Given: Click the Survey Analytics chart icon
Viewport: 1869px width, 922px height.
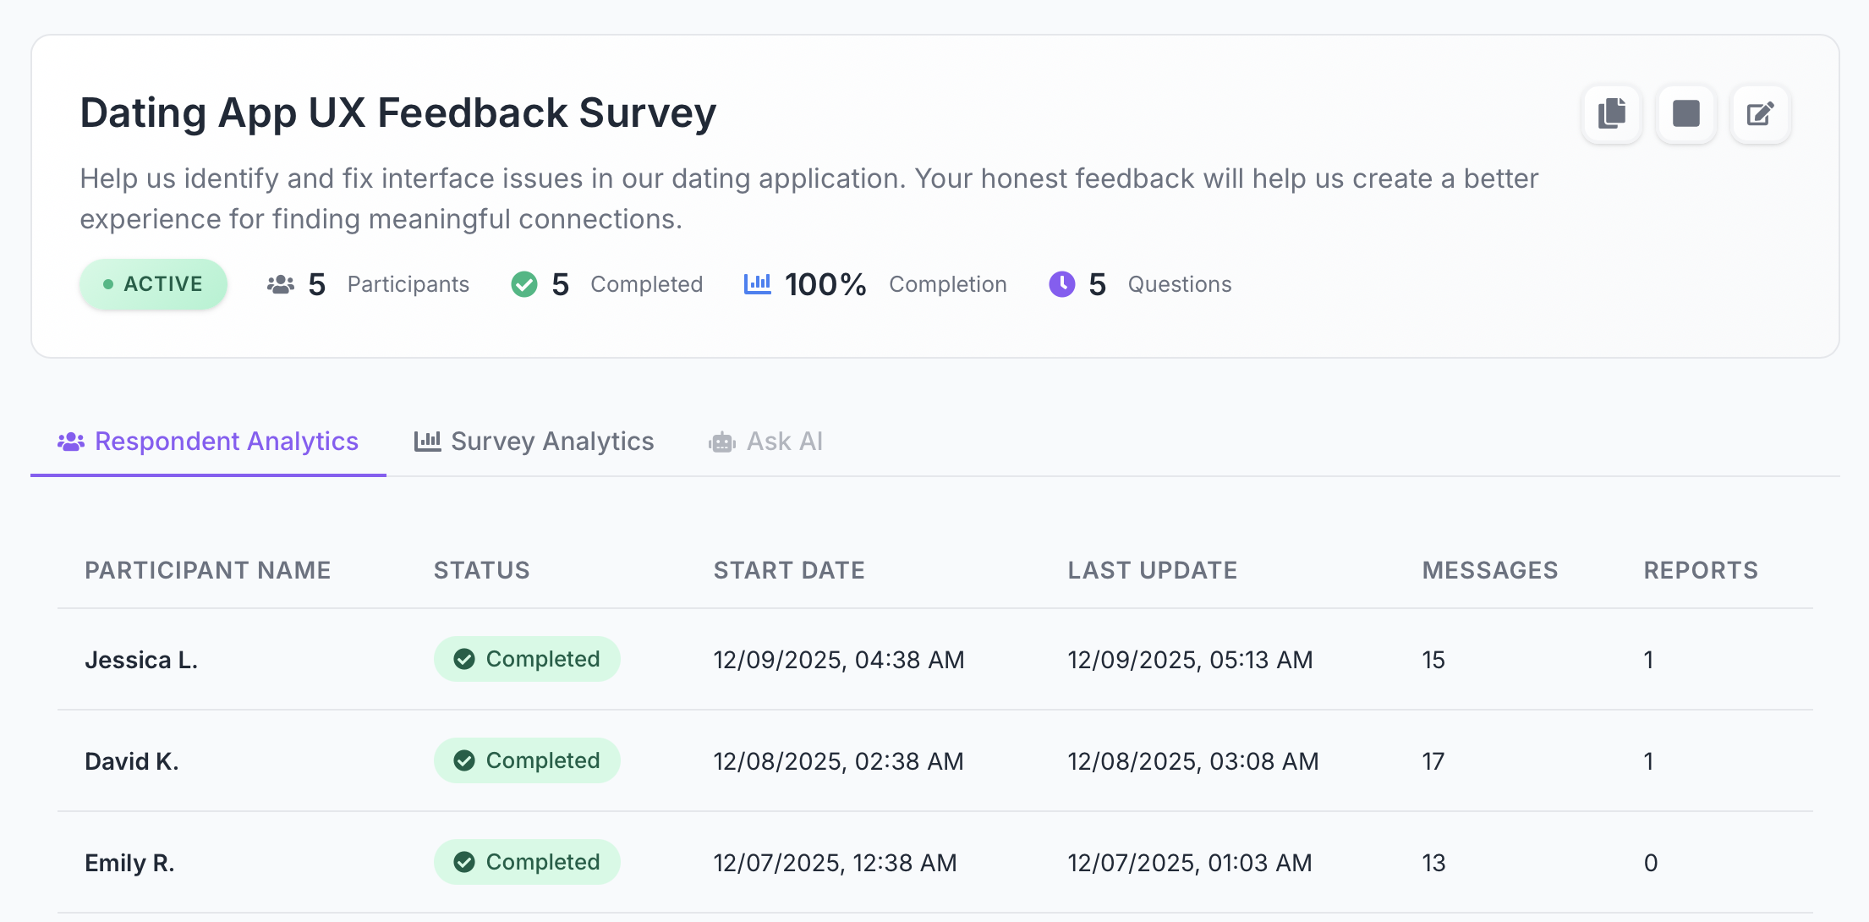Looking at the screenshot, I should pos(428,441).
